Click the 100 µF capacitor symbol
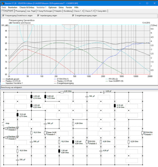Screen dimensions: 158x167 [87, 96]
